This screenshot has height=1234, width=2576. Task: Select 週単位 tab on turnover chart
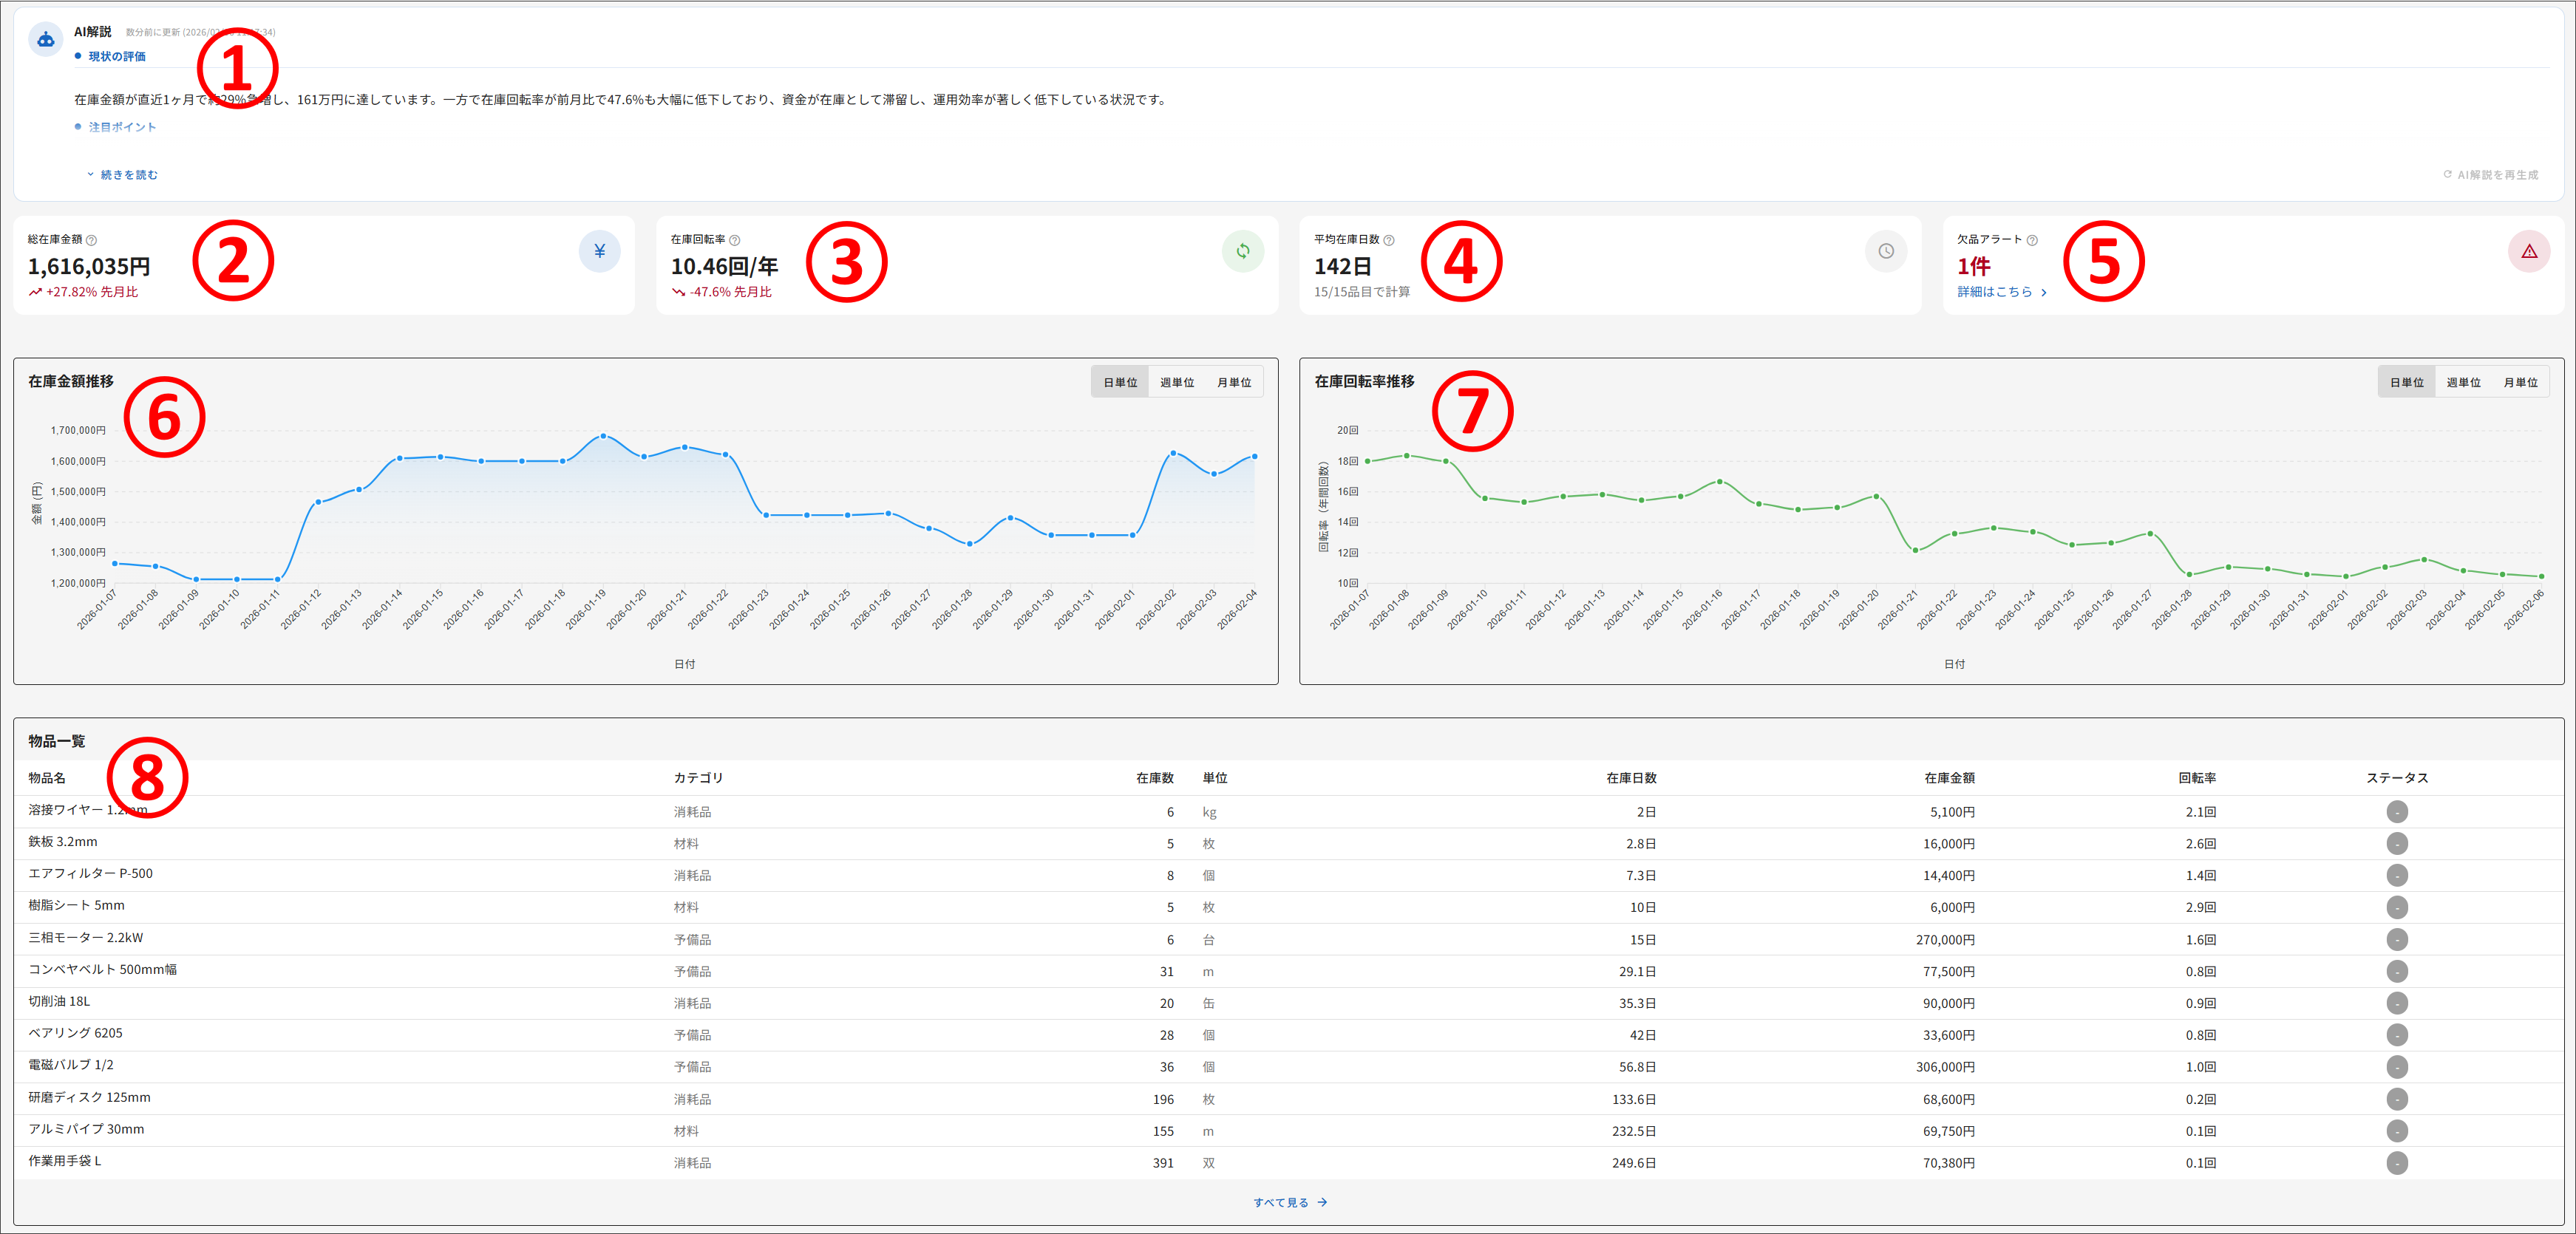click(2463, 382)
